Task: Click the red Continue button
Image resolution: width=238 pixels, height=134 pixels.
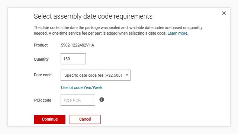Action: [50, 119]
